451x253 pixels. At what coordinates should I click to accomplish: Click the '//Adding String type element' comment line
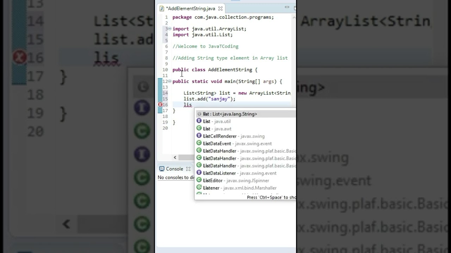[230, 58]
